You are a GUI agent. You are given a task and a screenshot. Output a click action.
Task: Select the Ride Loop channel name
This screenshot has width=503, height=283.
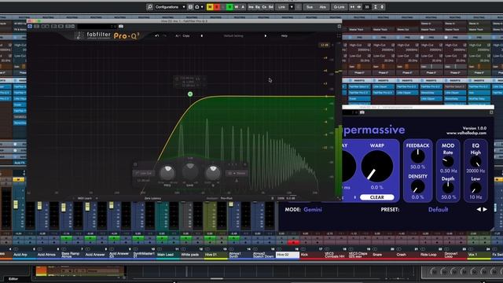[428, 255]
